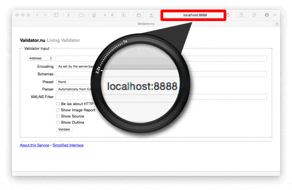Click the localhost:8888 address bar

[193, 15]
